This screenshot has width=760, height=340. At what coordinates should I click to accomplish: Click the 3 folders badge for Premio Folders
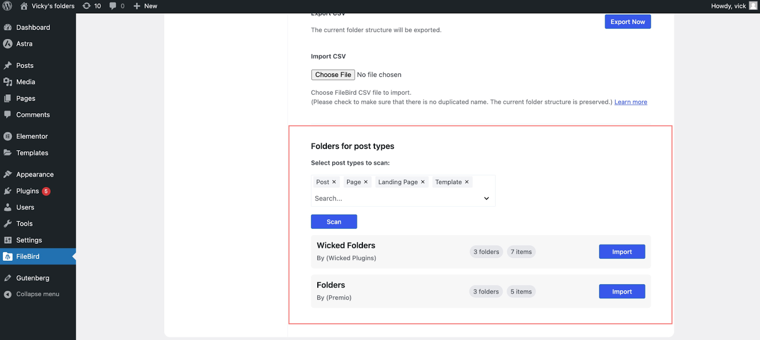pyautogui.click(x=486, y=292)
